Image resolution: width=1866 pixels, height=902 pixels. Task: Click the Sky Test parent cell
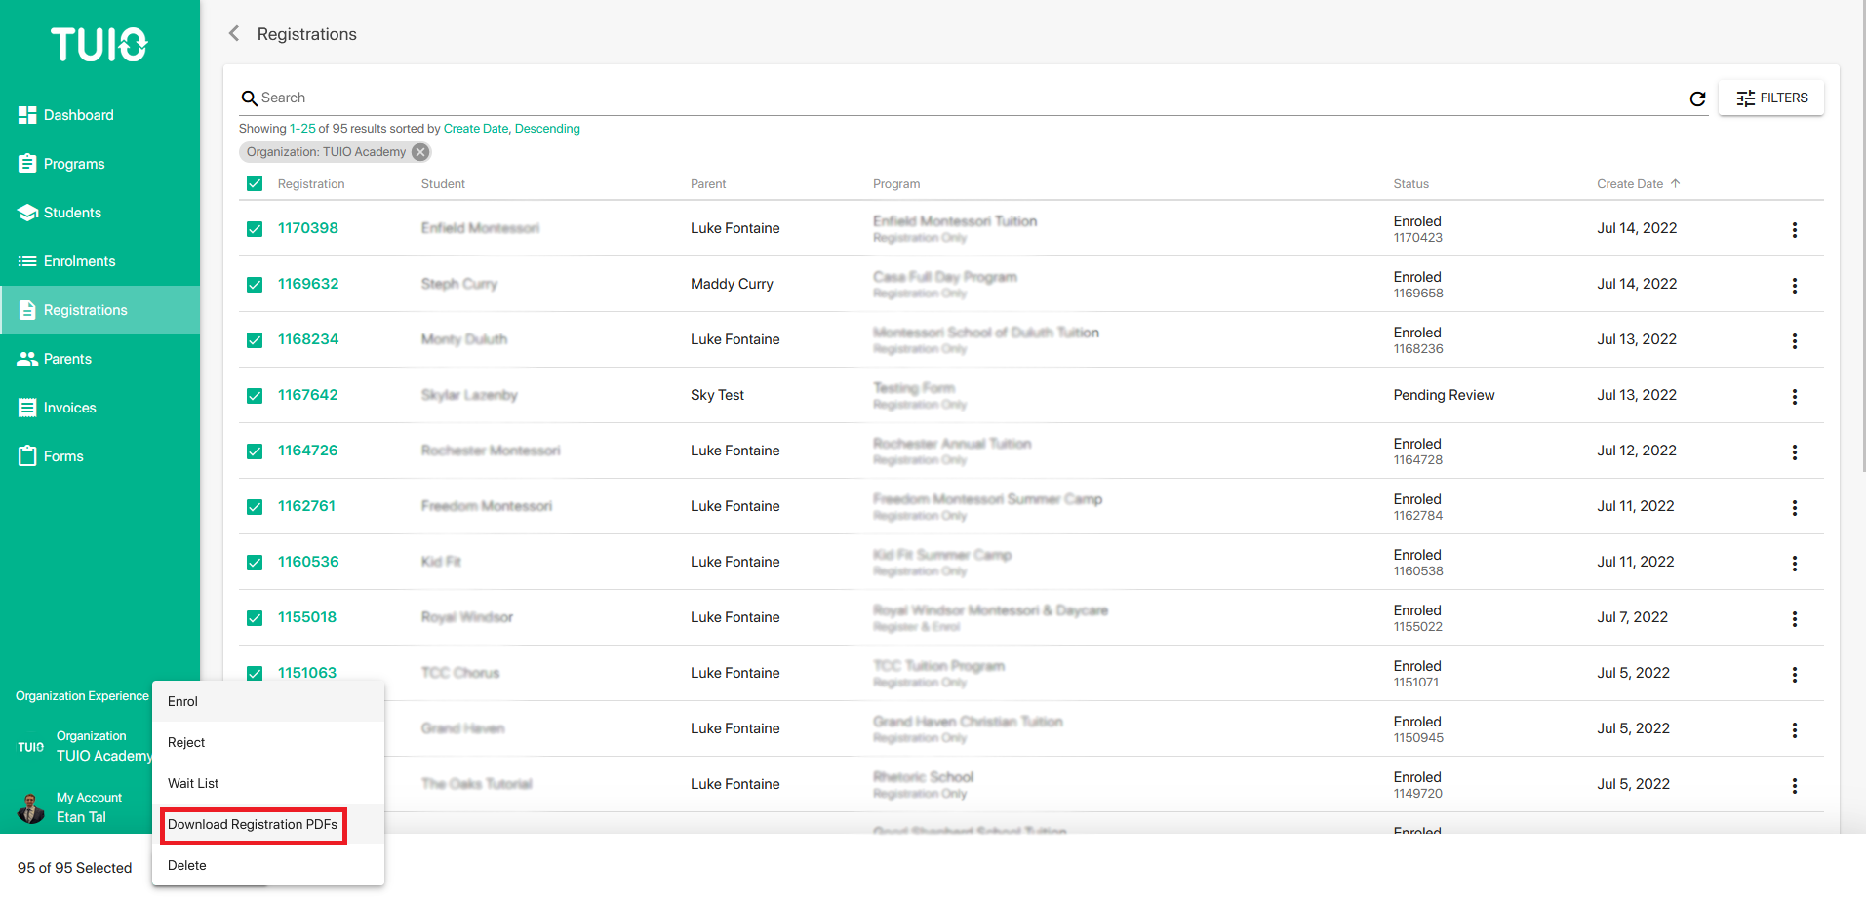coord(717,395)
